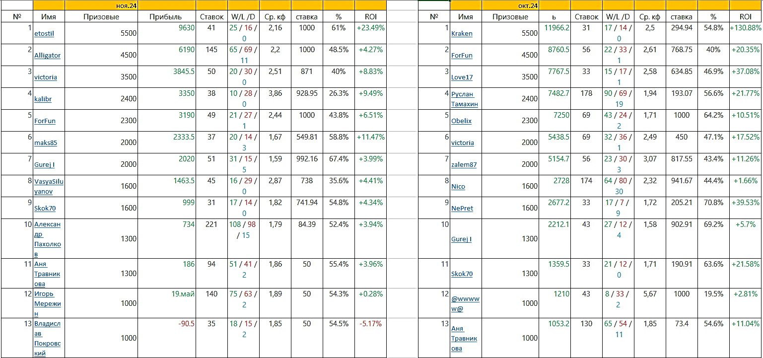Open Skok70 link in the October table

click(462, 274)
